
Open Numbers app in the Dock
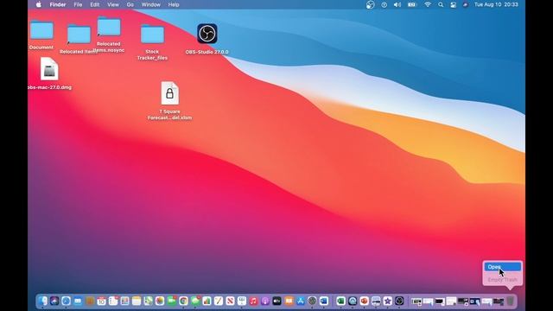tap(207, 301)
